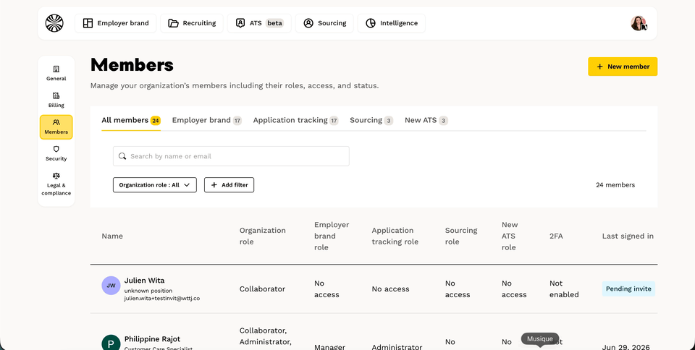695x350 pixels.
Task: Click the Welcome to the Jungle logo
Action: pyautogui.click(x=54, y=23)
